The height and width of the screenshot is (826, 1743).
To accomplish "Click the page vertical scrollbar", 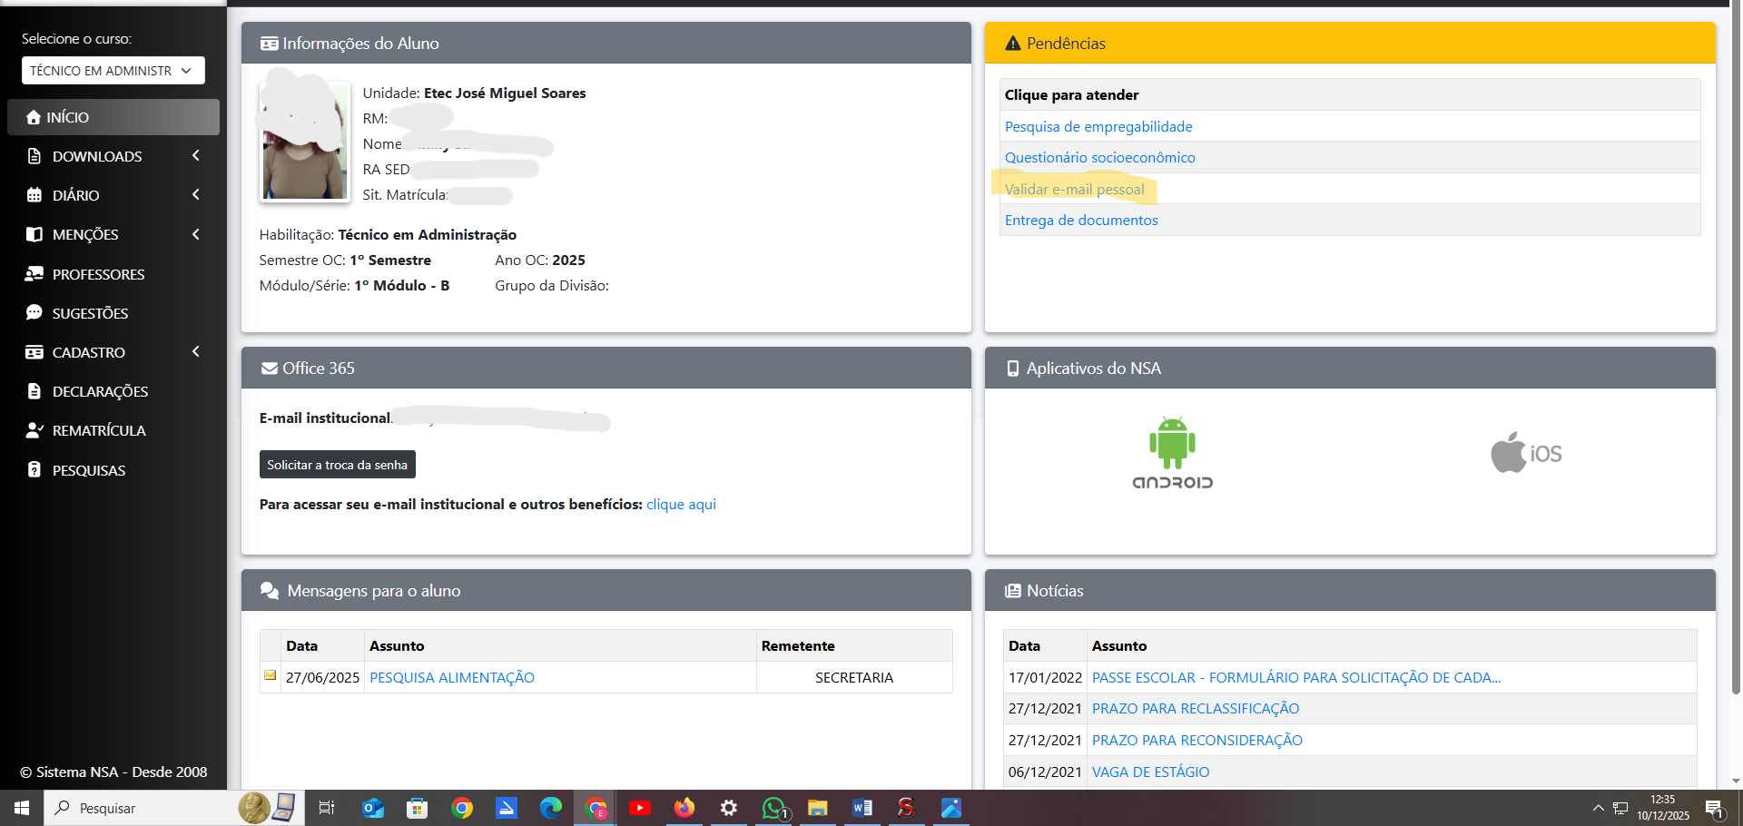I will [1736, 363].
